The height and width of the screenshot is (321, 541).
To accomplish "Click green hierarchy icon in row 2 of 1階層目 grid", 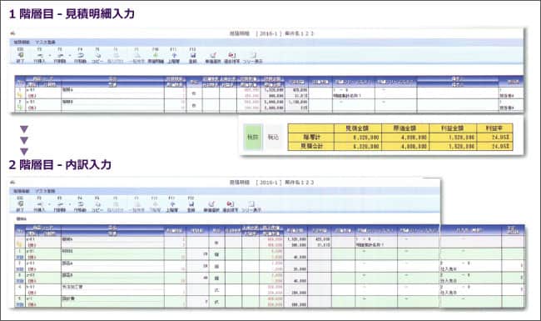I will (20, 108).
